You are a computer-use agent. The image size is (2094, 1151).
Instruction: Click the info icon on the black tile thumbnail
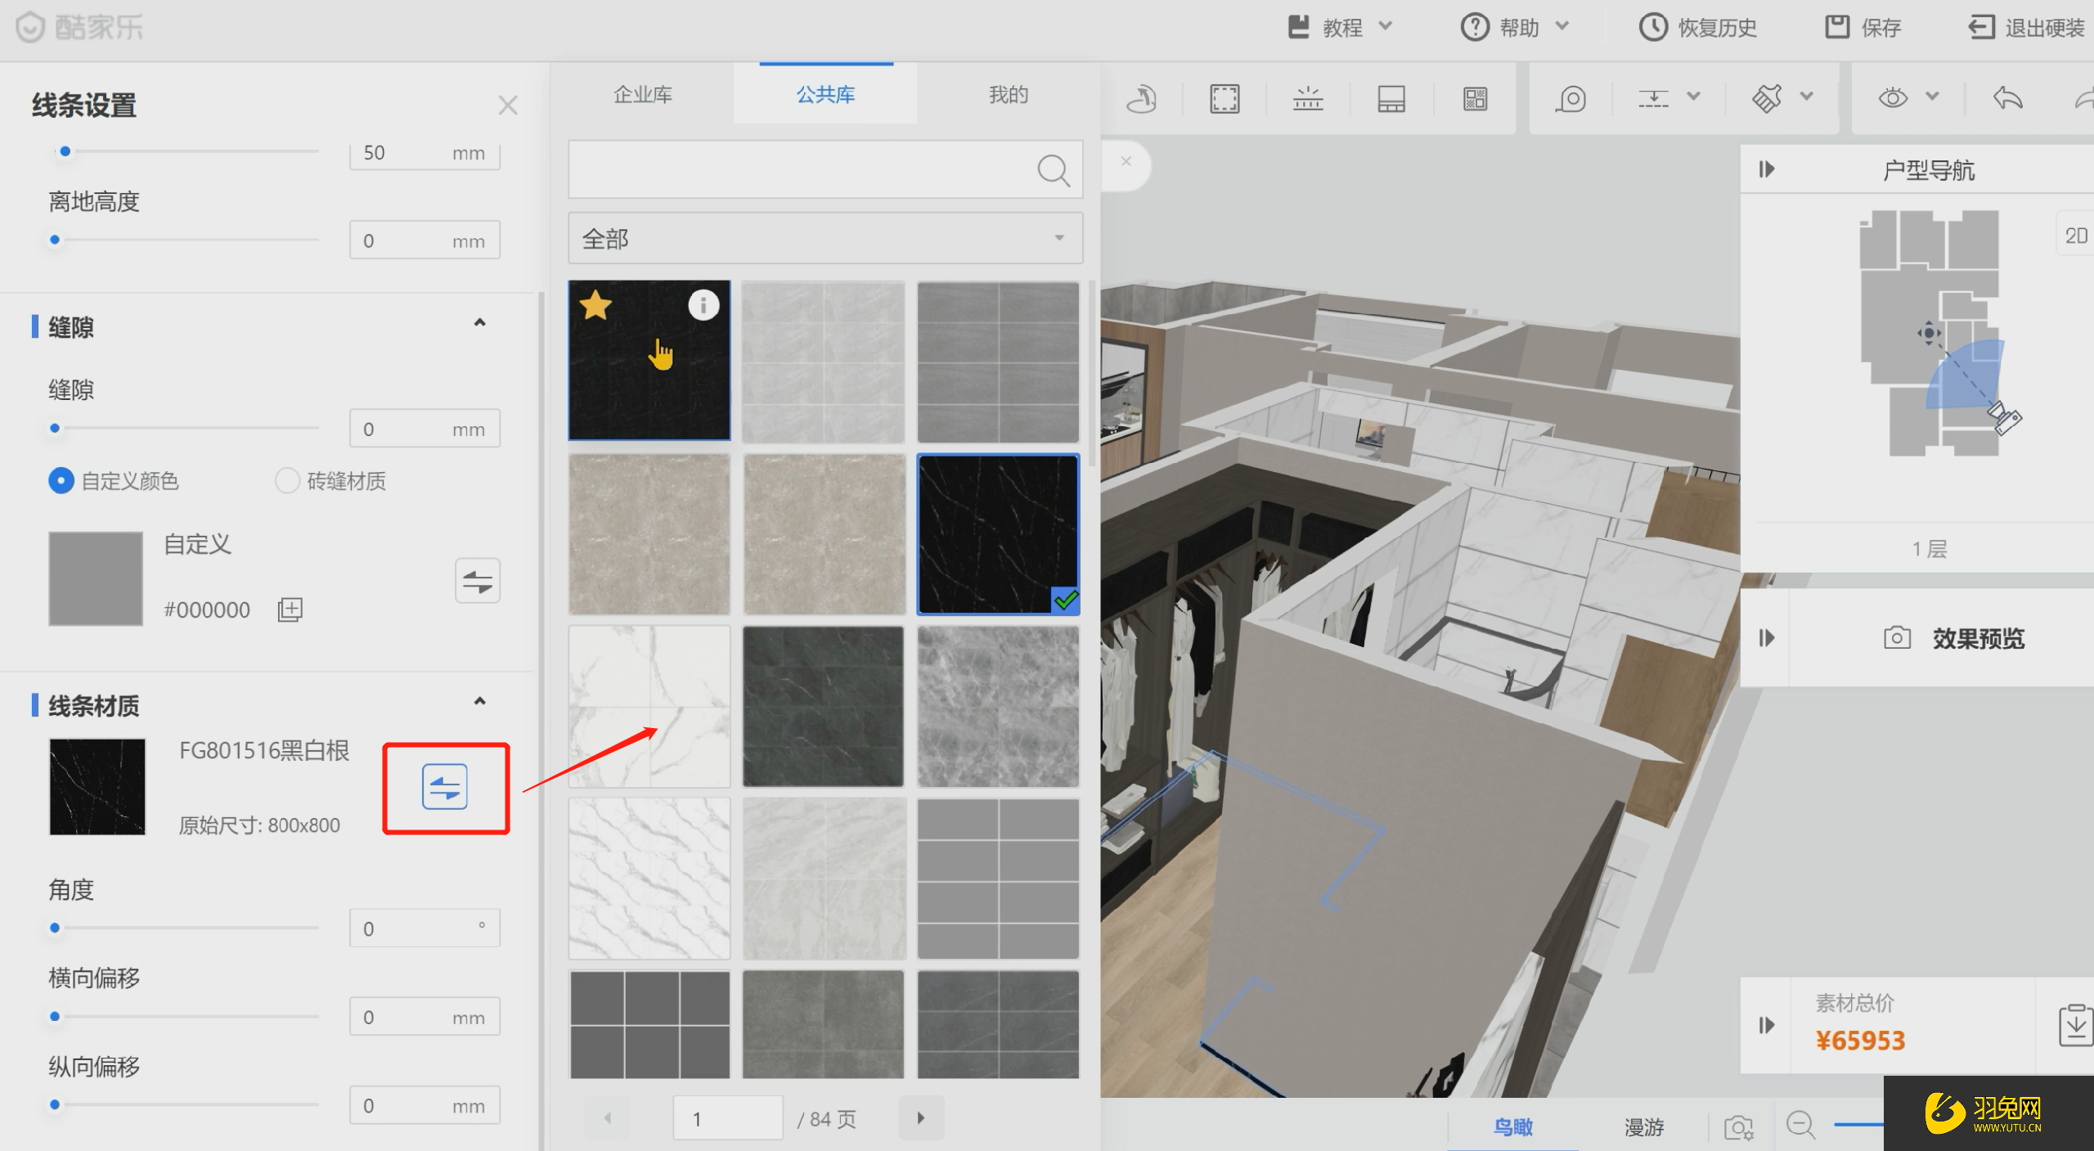(x=703, y=305)
